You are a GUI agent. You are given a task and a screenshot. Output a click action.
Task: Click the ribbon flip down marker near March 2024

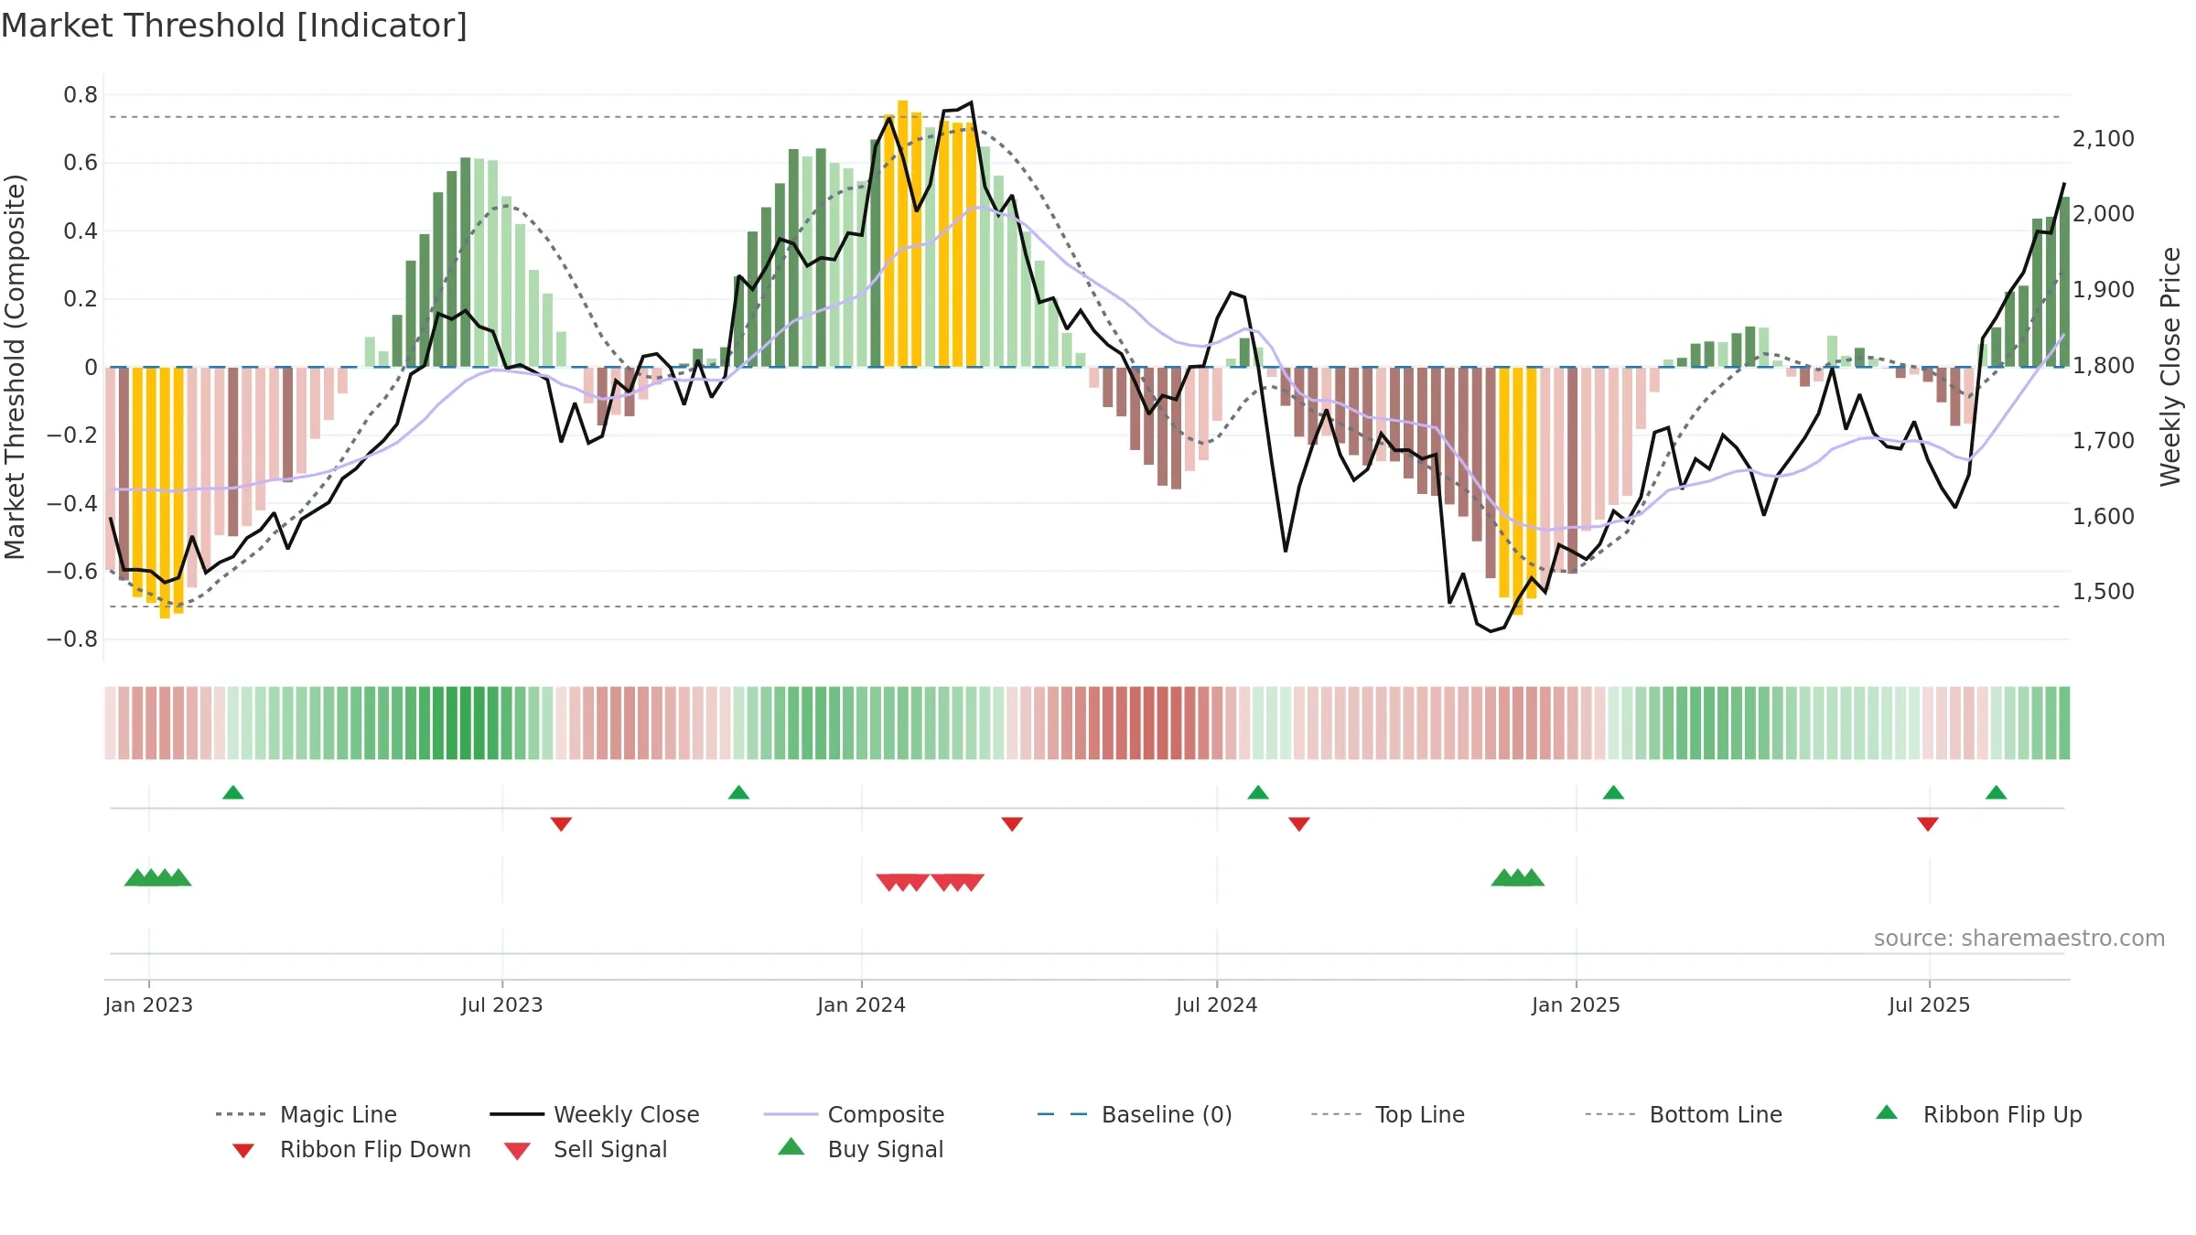[x=1012, y=824]
